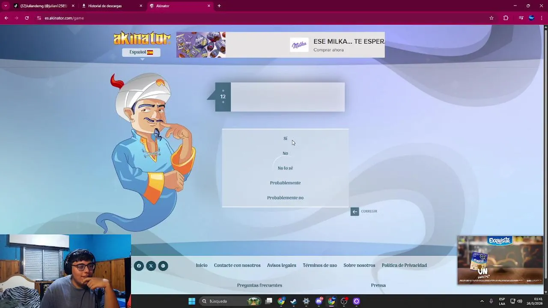Click Comprar ahora in Milka ad

pyautogui.click(x=328, y=50)
